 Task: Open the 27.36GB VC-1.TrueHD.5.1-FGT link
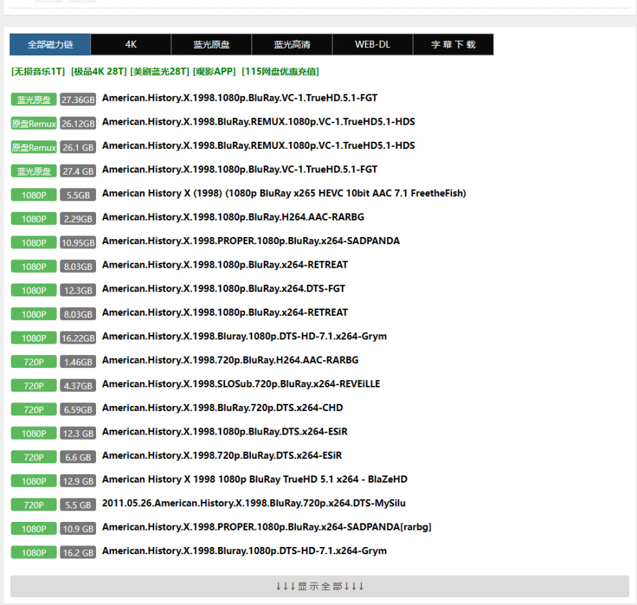[240, 98]
